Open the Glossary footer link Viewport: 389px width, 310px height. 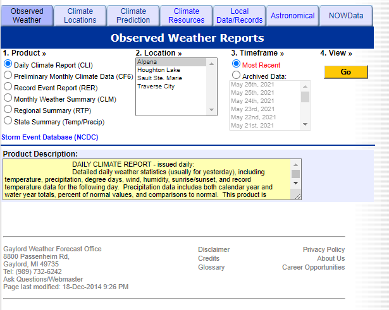click(211, 267)
